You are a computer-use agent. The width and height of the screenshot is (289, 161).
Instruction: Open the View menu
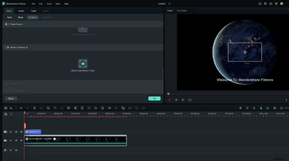[58, 4]
